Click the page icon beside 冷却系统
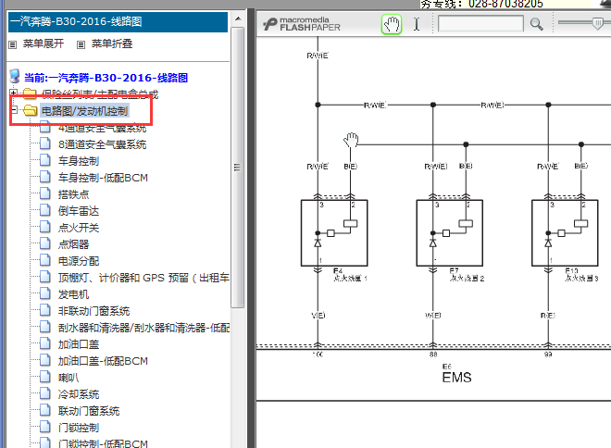 pyautogui.click(x=45, y=393)
